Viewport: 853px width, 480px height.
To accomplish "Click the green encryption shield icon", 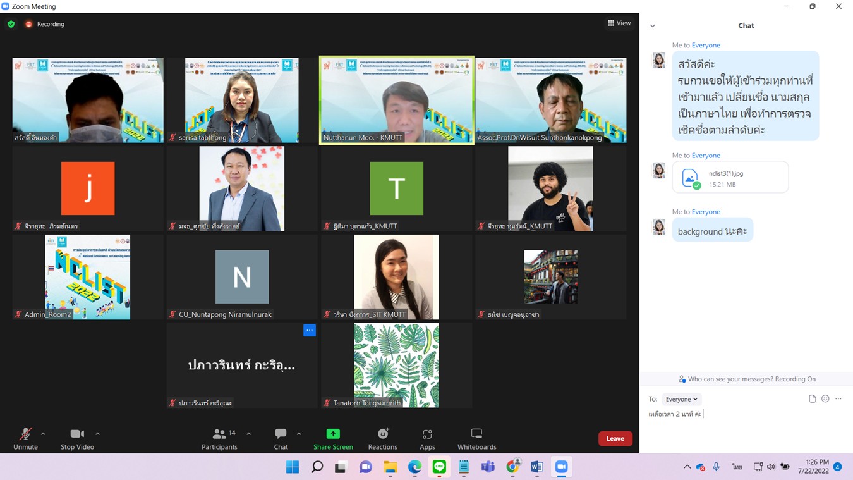I will click(11, 24).
